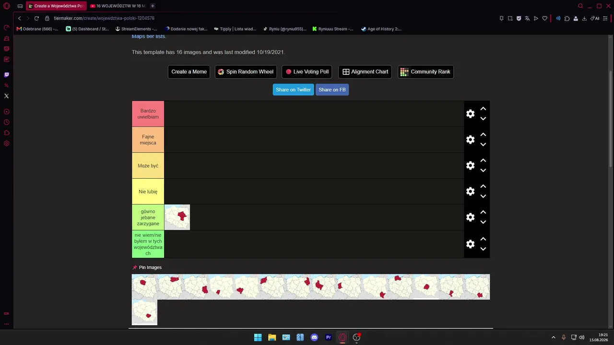Open a new browser tab
Viewport: 614px width, 345px height.
coord(153,6)
